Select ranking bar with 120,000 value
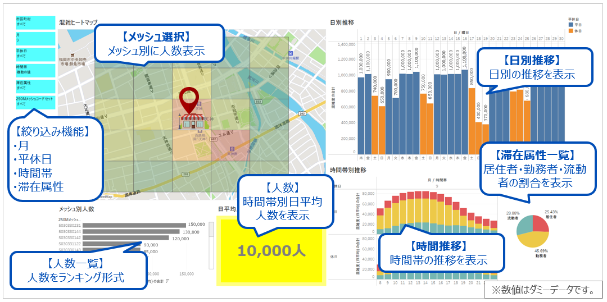607x302 pixels. [x=126, y=238]
